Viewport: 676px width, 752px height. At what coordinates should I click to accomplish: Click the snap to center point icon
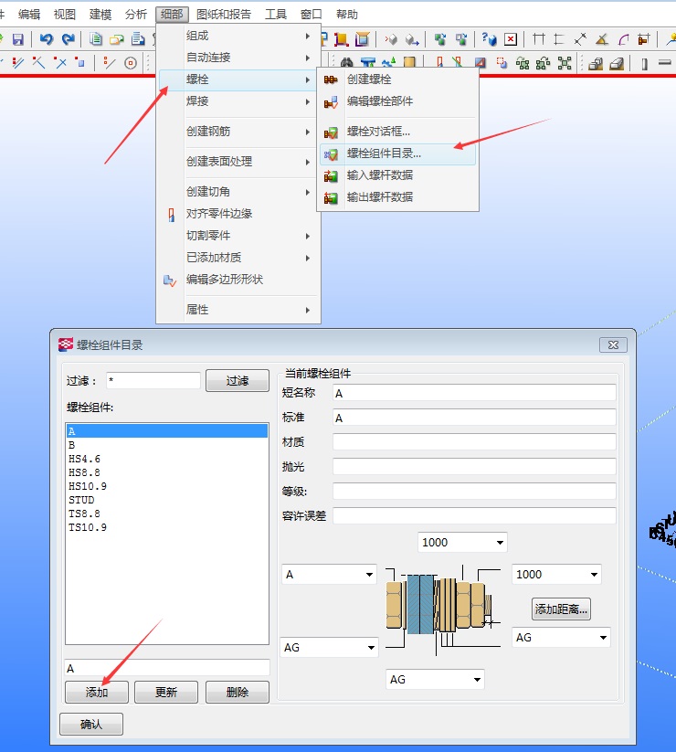tap(131, 63)
